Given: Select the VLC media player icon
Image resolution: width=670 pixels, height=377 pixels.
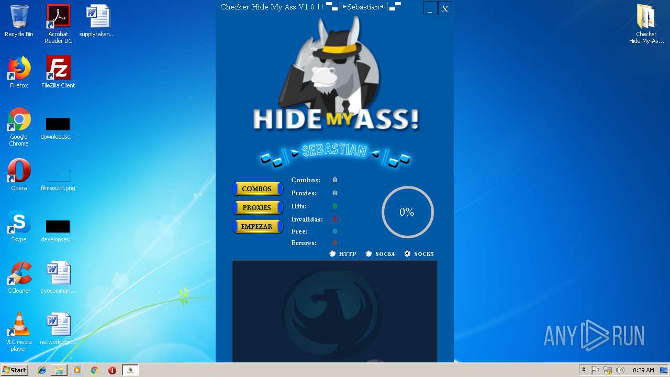Looking at the screenshot, I should 19,332.
